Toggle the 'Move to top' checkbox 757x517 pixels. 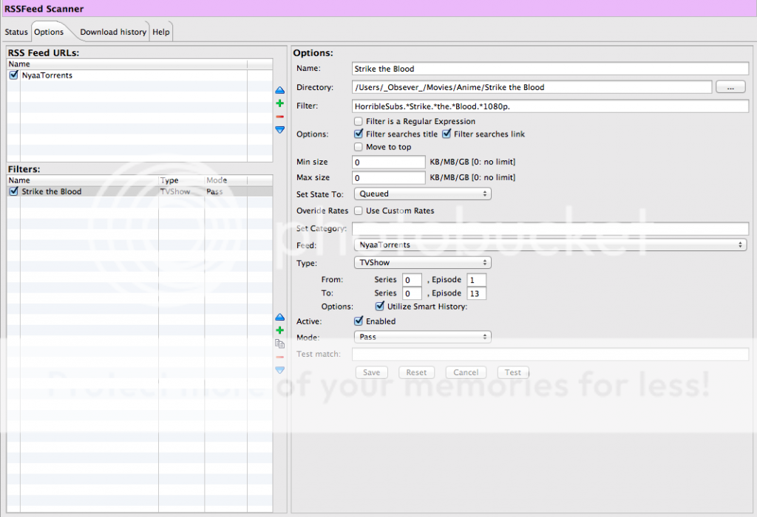[359, 147]
